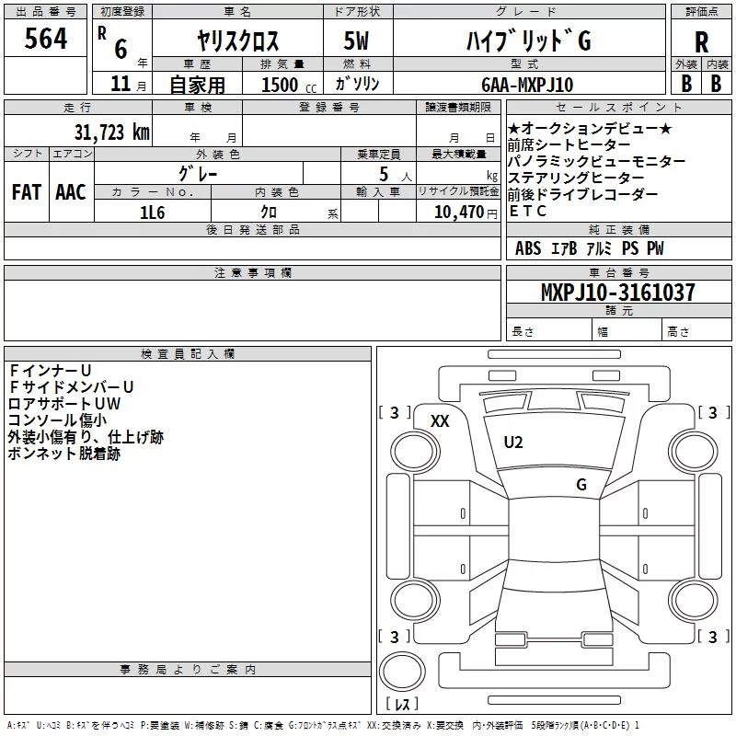Click lot number 564

[45, 39]
